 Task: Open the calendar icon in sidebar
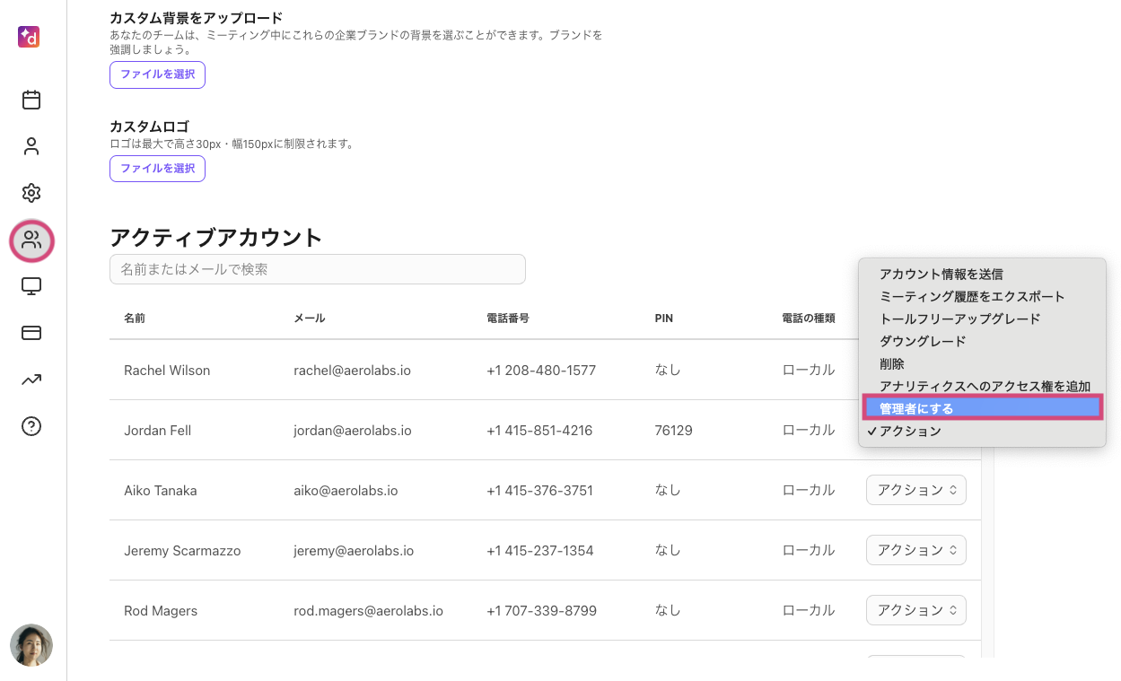[x=31, y=100]
